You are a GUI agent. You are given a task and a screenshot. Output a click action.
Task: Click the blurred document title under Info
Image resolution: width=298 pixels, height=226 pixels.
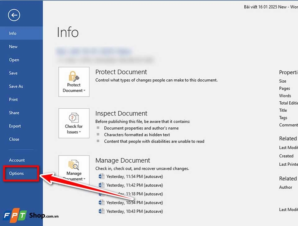(94, 51)
